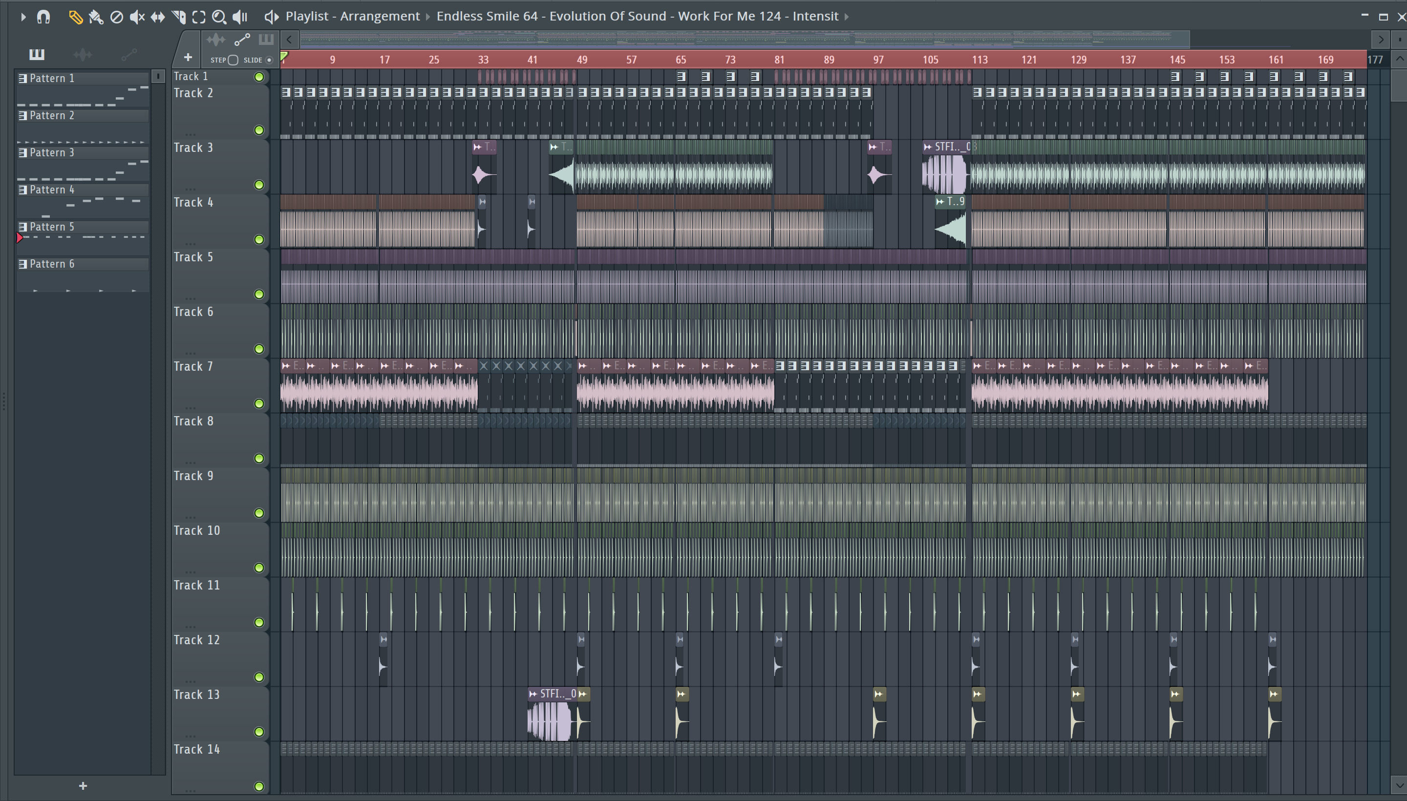This screenshot has width=1407, height=801.
Task: Click the Pattern 4 icon in picker
Action: (x=22, y=190)
